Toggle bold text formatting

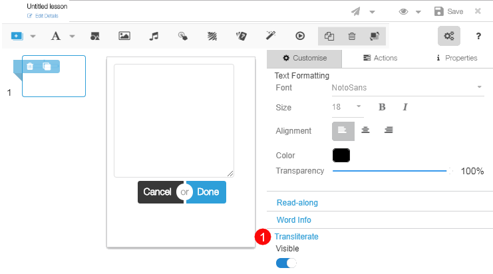coord(382,107)
